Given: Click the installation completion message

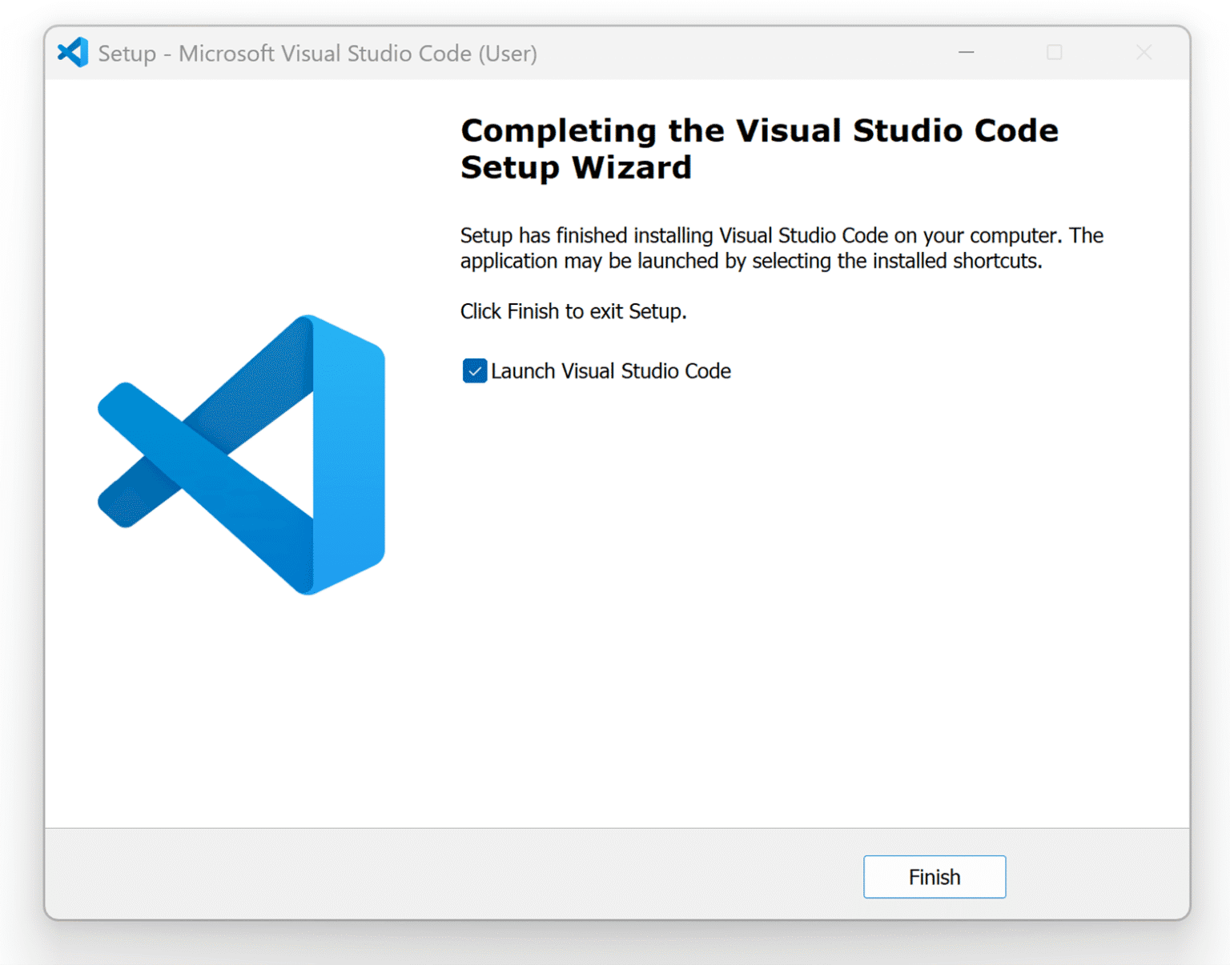Looking at the screenshot, I should [x=781, y=248].
